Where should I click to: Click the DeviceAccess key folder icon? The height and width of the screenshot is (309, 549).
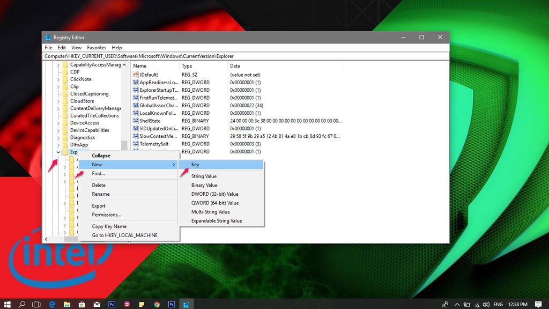[x=65, y=123]
